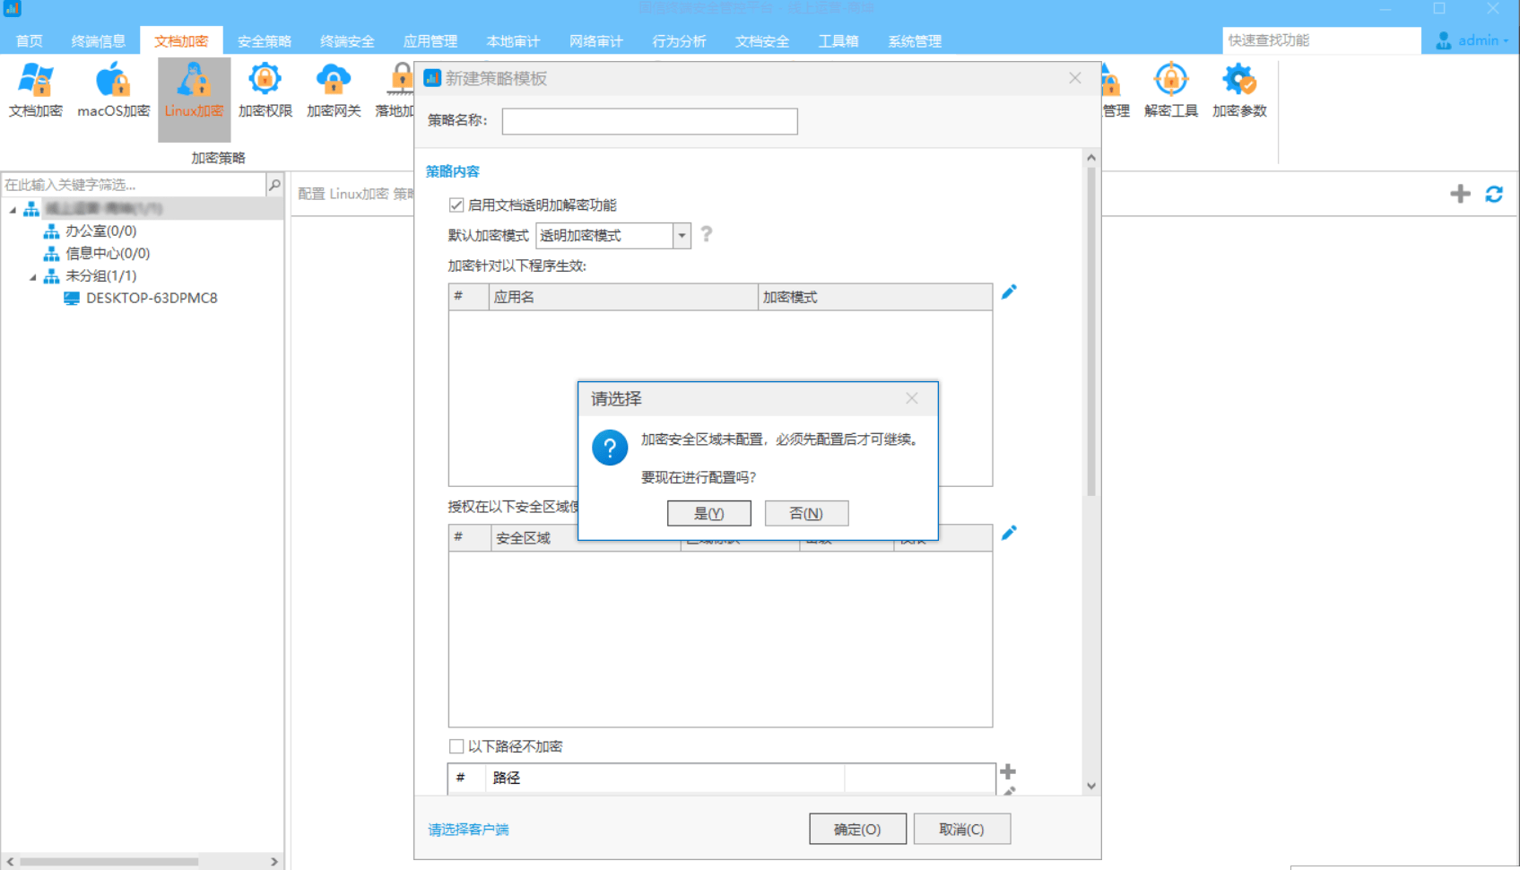The height and width of the screenshot is (870, 1520).
Task: Select the DESKTOP-63DPMC8 computer
Action: coord(152,299)
